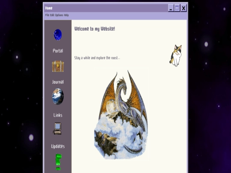The width and height of the screenshot is (231, 173).
Task: Click the dragon on clouds artwork
Action: (121, 114)
